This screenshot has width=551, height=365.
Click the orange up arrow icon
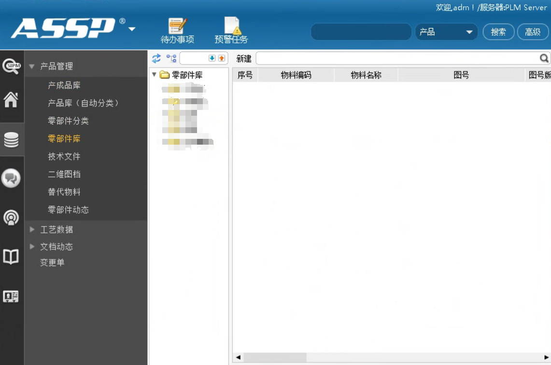(x=221, y=58)
